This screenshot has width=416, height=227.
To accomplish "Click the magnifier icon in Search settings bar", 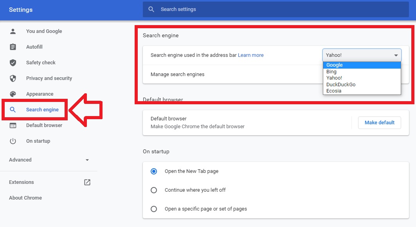I will tap(151, 9).
